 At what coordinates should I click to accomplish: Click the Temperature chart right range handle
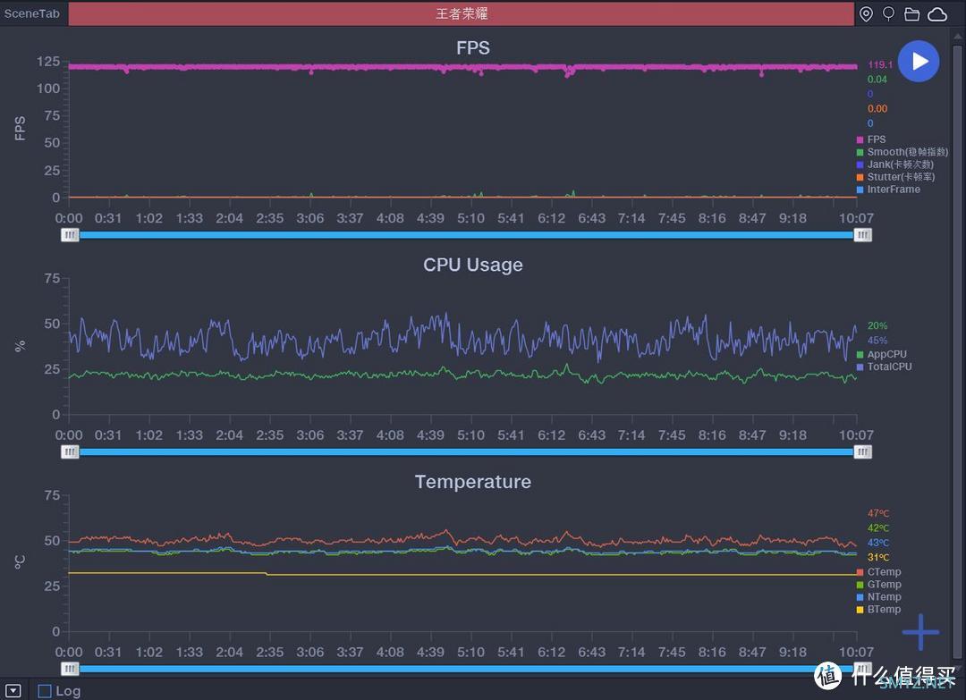[x=862, y=669]
